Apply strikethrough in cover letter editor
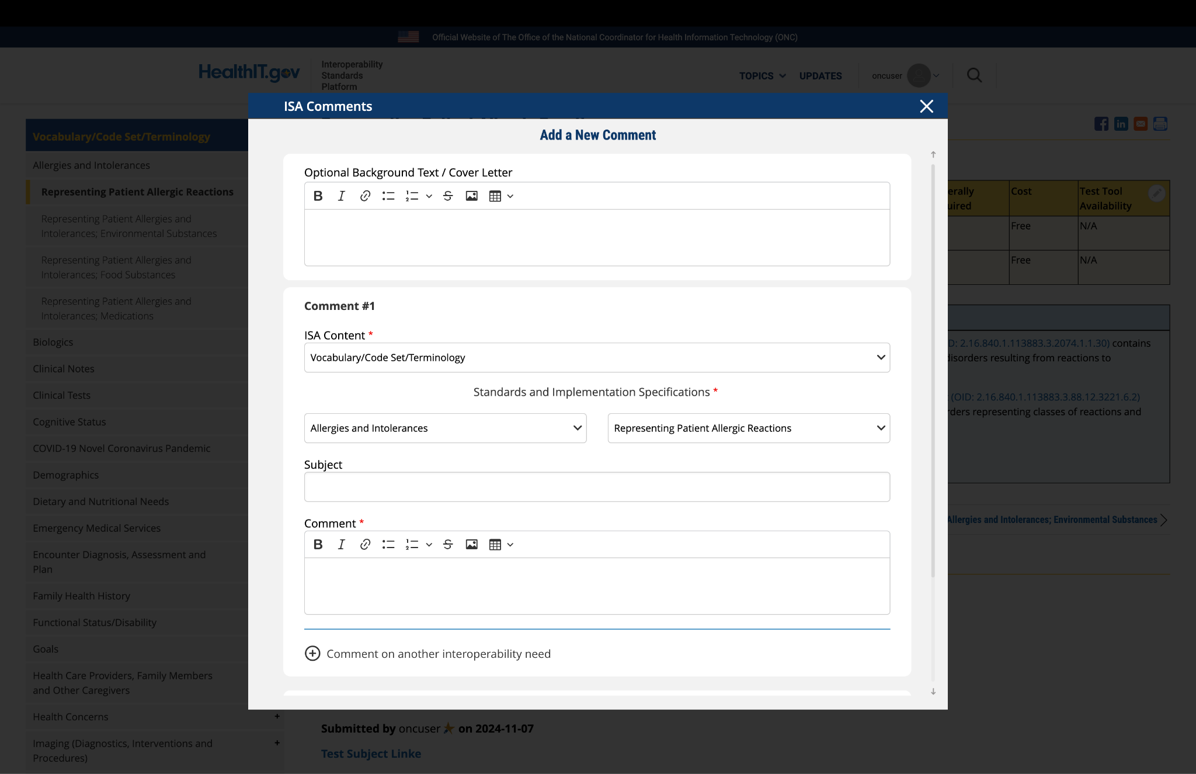The image size is (1196, 774). point(448,196)
